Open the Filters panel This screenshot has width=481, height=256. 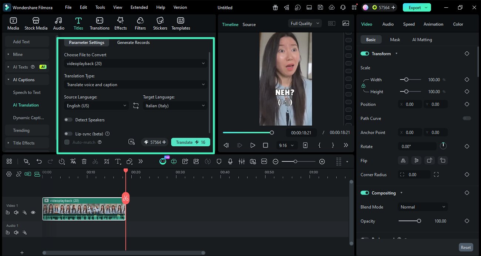click(140, 24)
